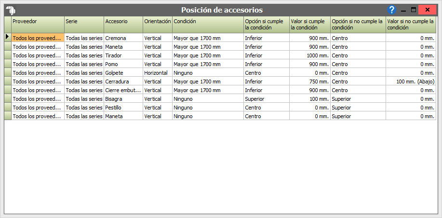
Task: Maximize the Posición de accesorios window
Action: 413,10
